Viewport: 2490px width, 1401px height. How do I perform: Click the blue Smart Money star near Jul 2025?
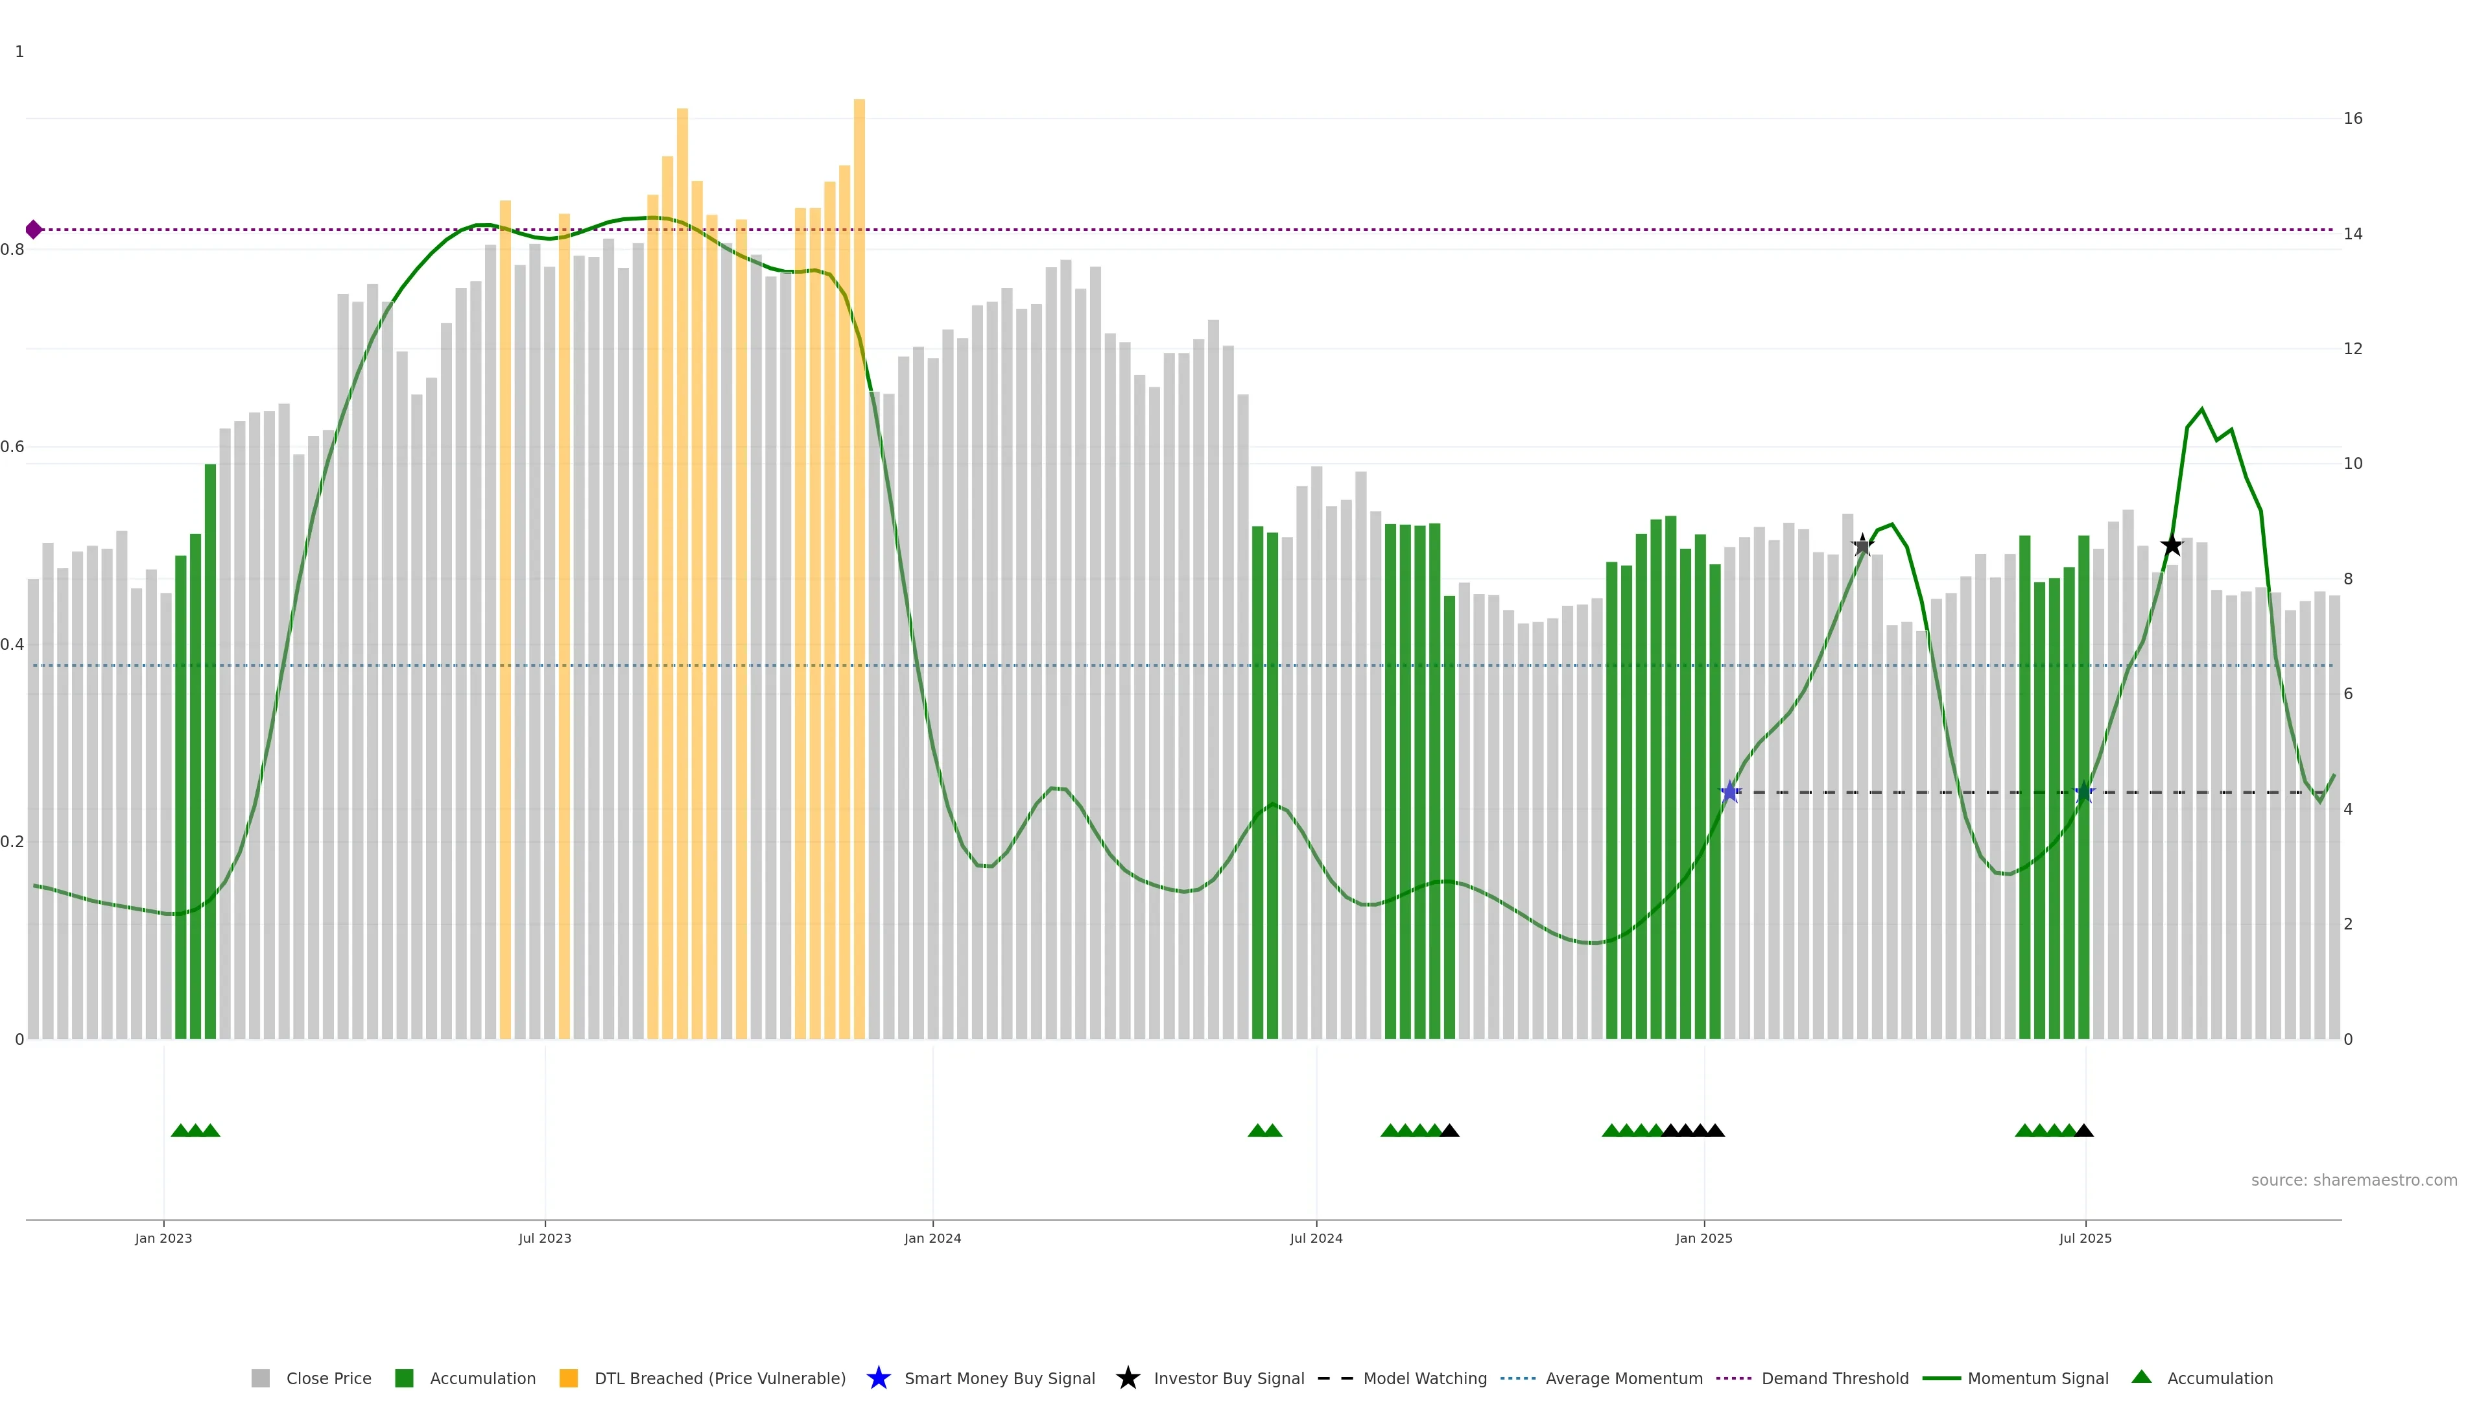click(2084, 793)
